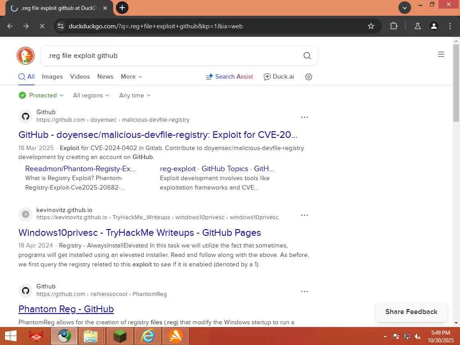Image resolution: width=460 pixels, height=345 pixels.
Task: Expand the More search categories menu
Action: 132,76
